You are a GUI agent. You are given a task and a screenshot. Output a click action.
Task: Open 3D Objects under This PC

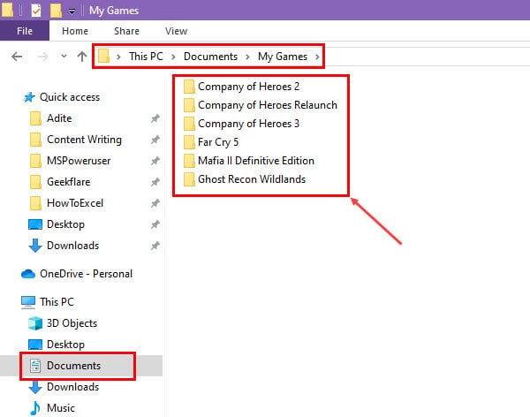[x=72, y=323]
